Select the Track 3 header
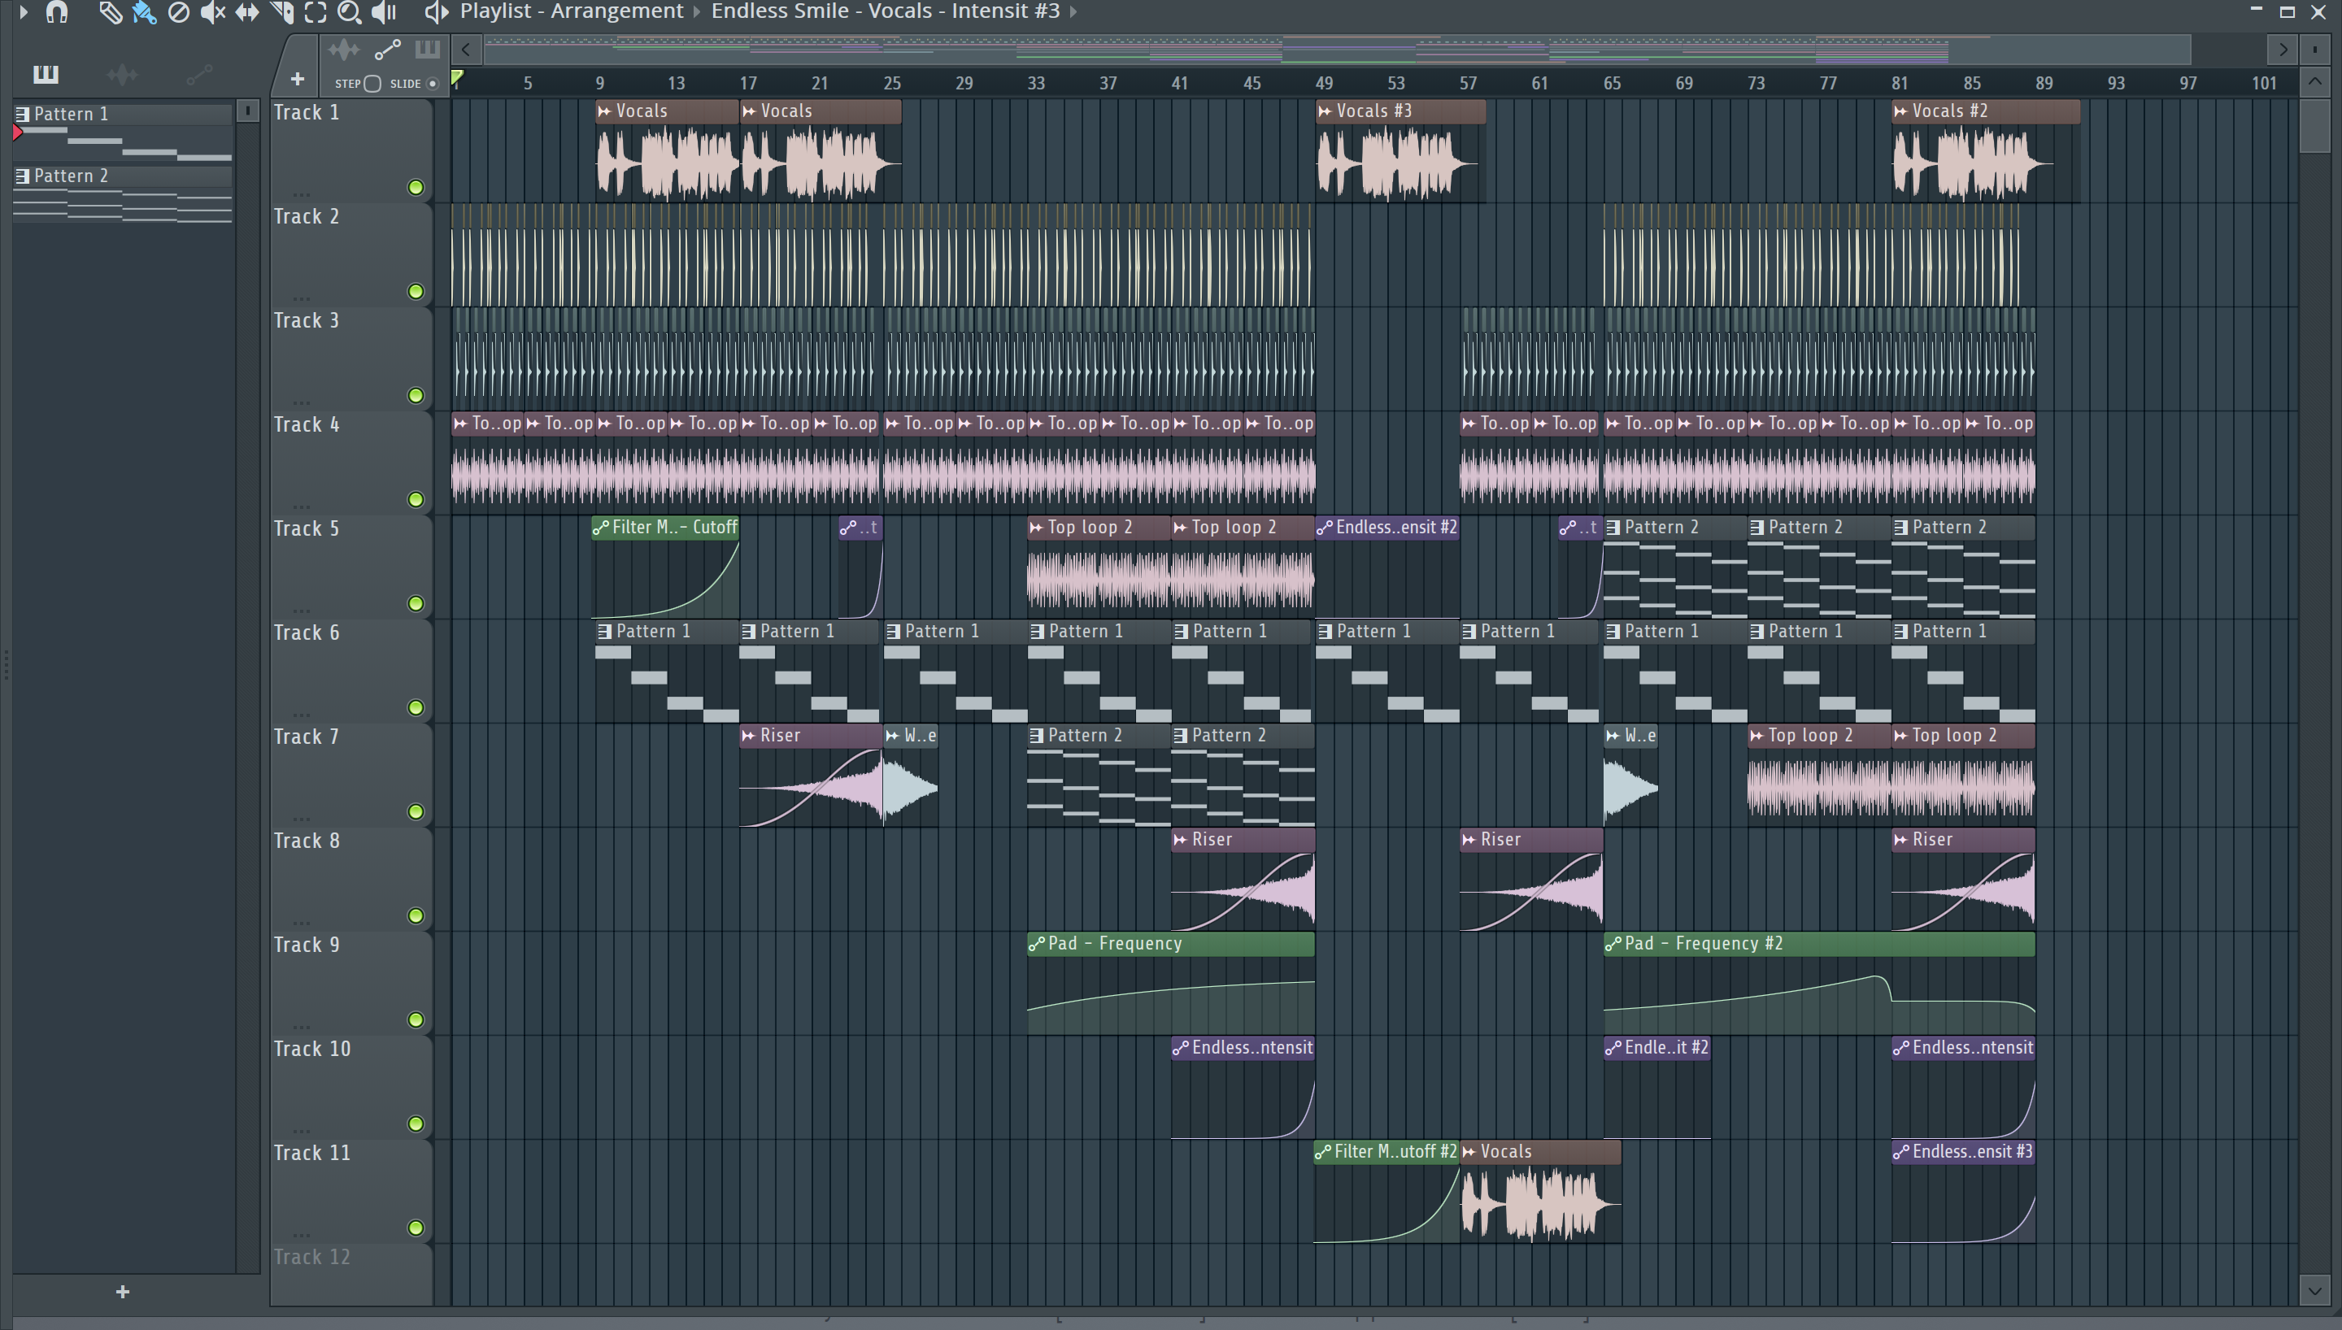The height and width of the screenshot is (1330, 2342). [x=350, y=359]
